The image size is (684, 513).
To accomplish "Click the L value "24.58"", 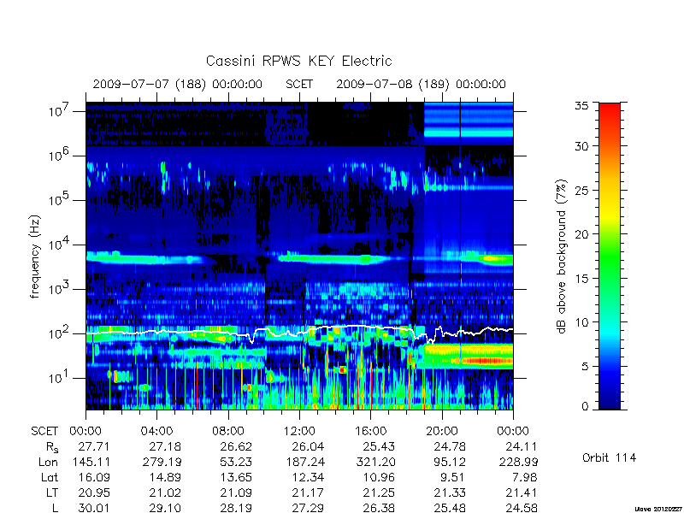I will click(x=522, y=508).
